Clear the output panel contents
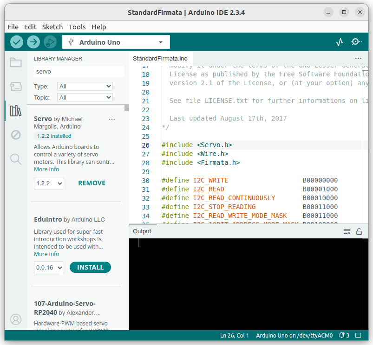The width and height of the screenshot is (373, 345). click(347, 231)
